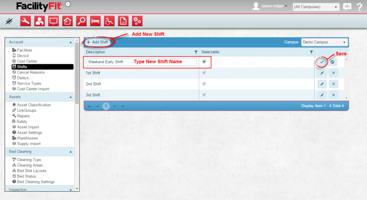The image size is (367, 200).
Task: Toggle Selectable checkbox for 2nd Shift
Action: pyautogui.click(x=204, y=84)
